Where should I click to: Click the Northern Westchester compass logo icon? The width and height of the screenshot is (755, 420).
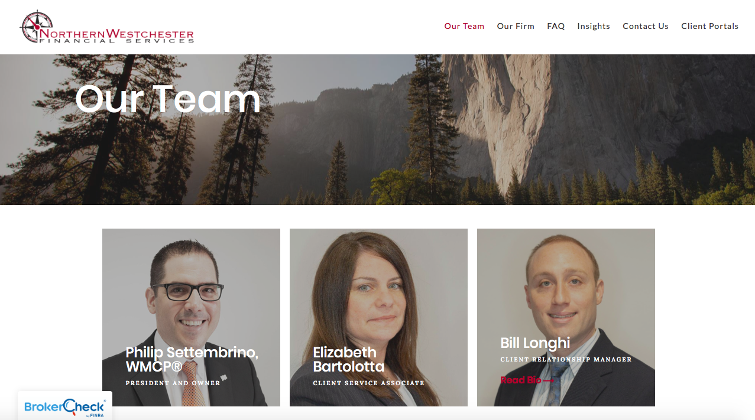[x=37, y=27]
